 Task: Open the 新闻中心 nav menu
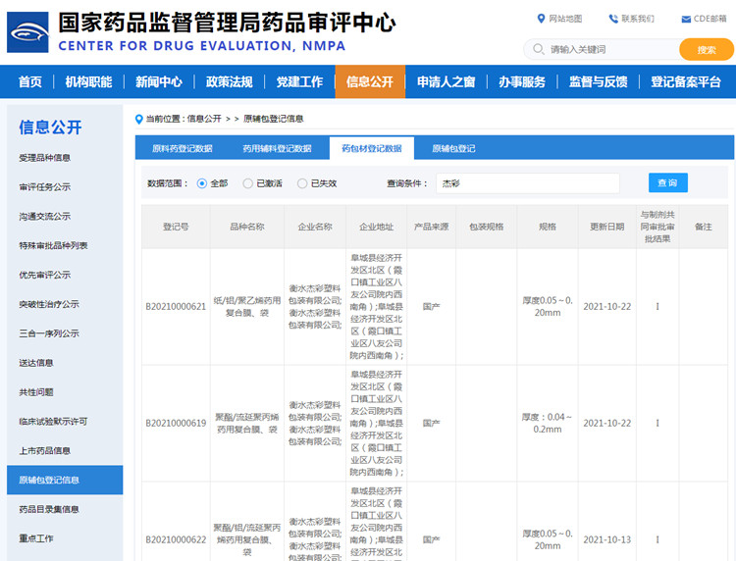(x=159, y=81)
